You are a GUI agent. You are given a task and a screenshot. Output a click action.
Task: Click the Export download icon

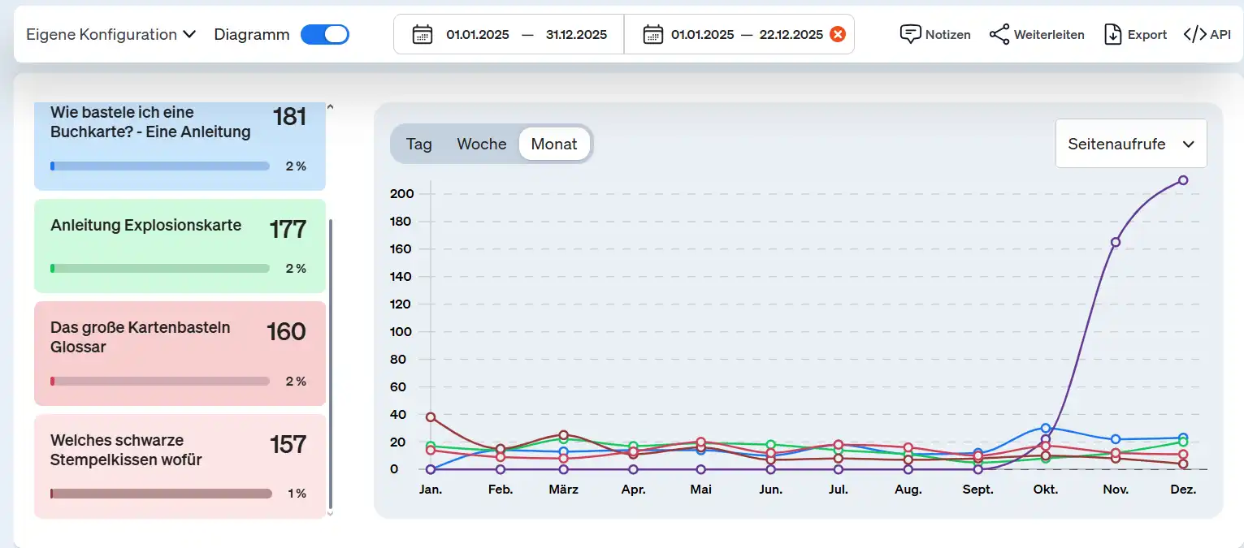click(1112, 34)
